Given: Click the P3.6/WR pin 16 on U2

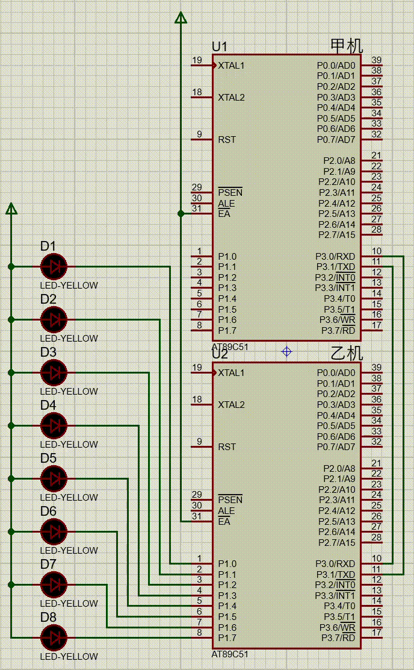Looking at the screenshot, I should coord(372,627).
